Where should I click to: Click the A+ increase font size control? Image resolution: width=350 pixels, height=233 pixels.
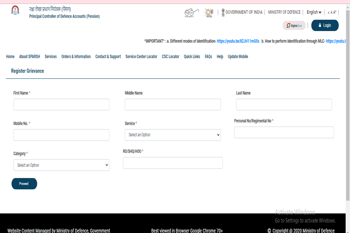[x=335, y=12]
